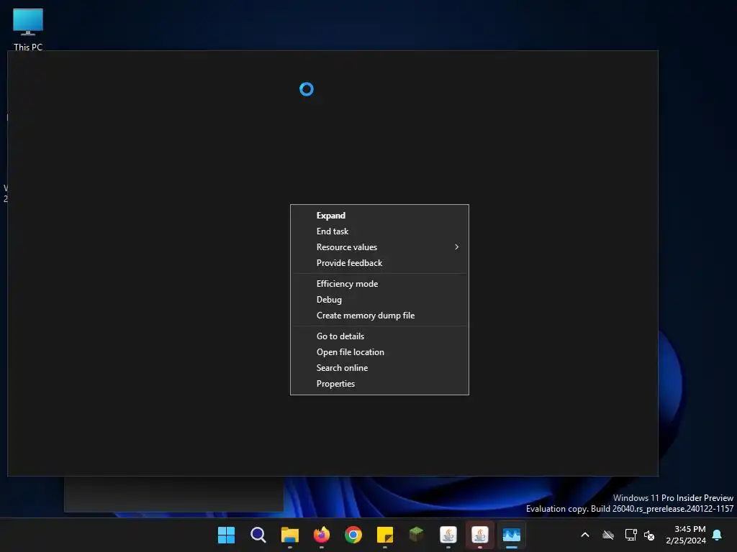This screenshot has width=737, height=552.
Task: Open Properties from the context menu
Action: pyautogui.click(x=379, y=384)
